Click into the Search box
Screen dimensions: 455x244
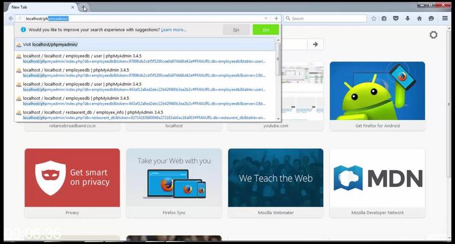(325, 18)
